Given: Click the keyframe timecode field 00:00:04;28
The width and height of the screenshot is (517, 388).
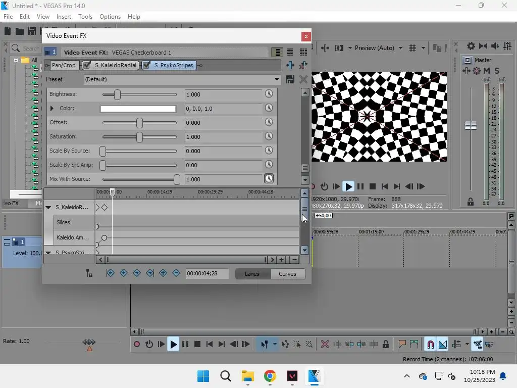Looking at the screenshot, I should tap(207, 273).
